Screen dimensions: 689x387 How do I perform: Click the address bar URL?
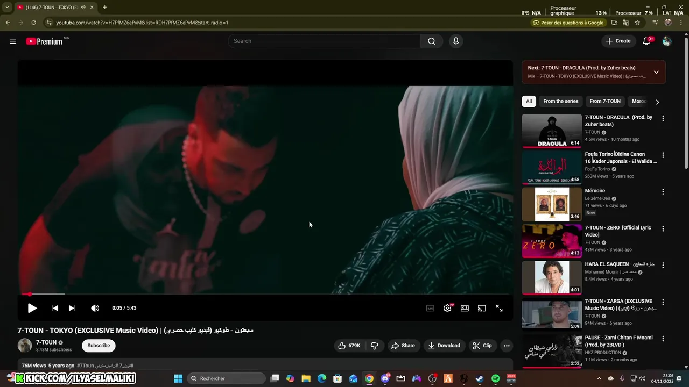pyautogui.click(x=142, y=23)
